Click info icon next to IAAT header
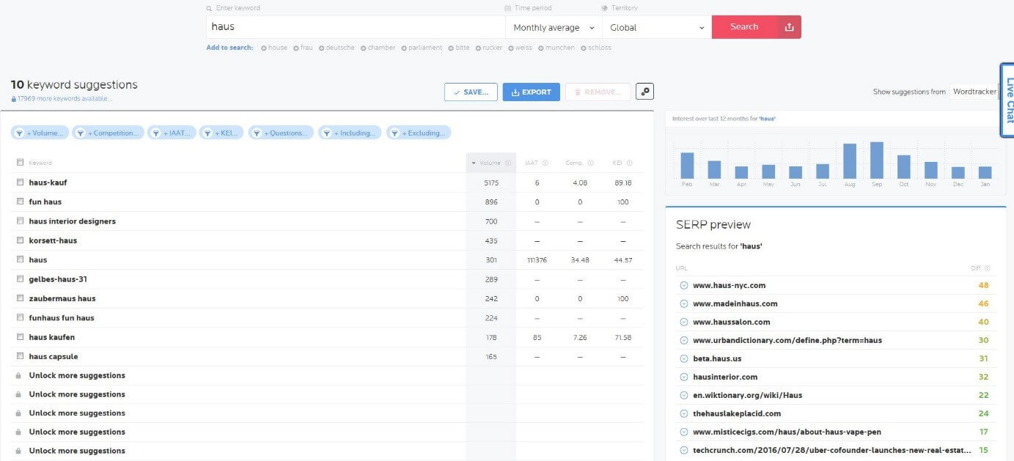 click(545, 163)
